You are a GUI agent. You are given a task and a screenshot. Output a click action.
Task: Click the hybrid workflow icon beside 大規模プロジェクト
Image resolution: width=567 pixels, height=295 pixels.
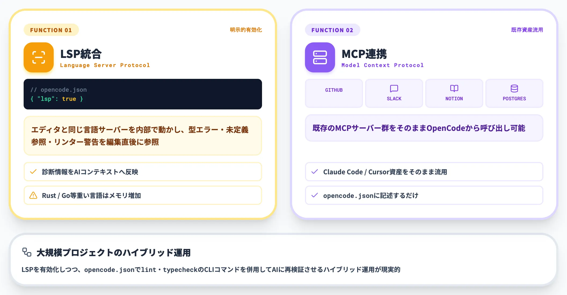(27, 252)
